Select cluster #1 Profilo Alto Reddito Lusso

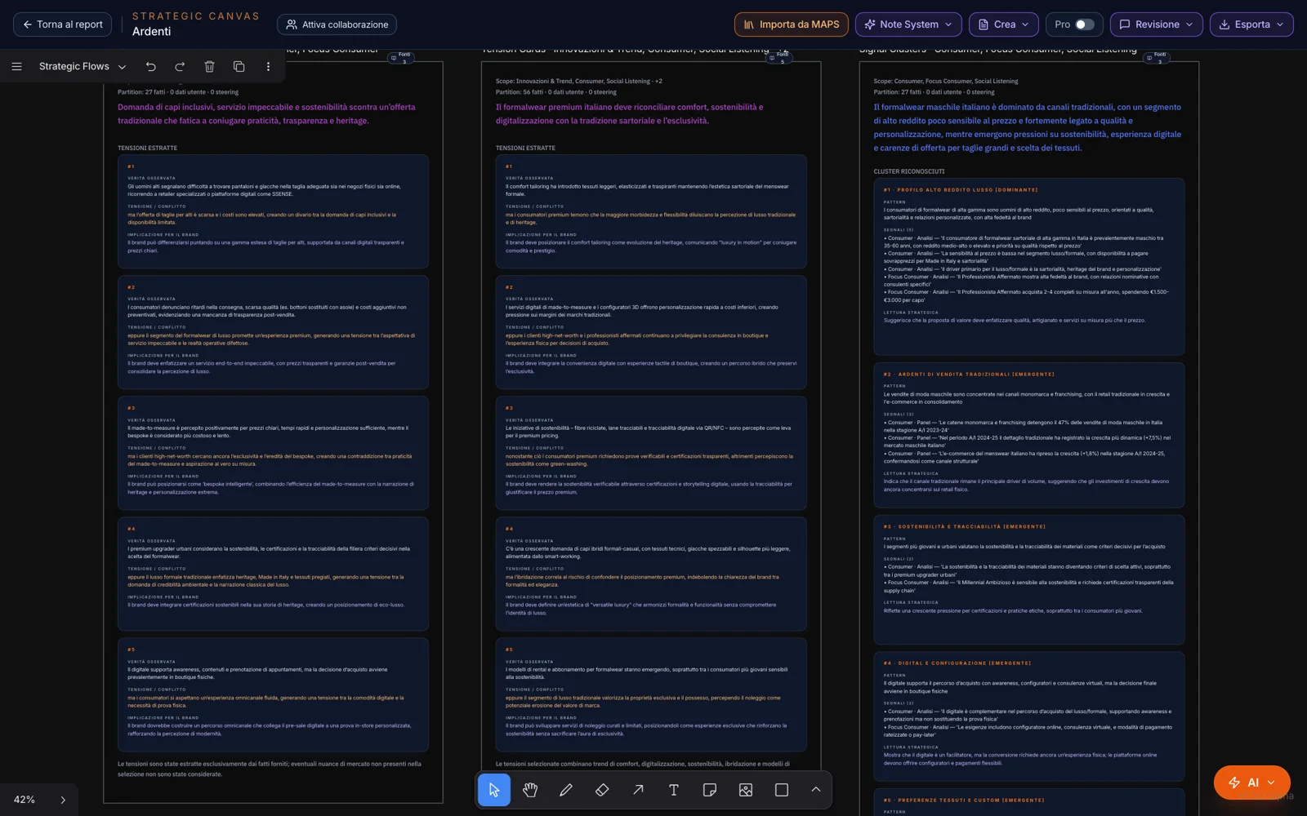pos(1029,267)
